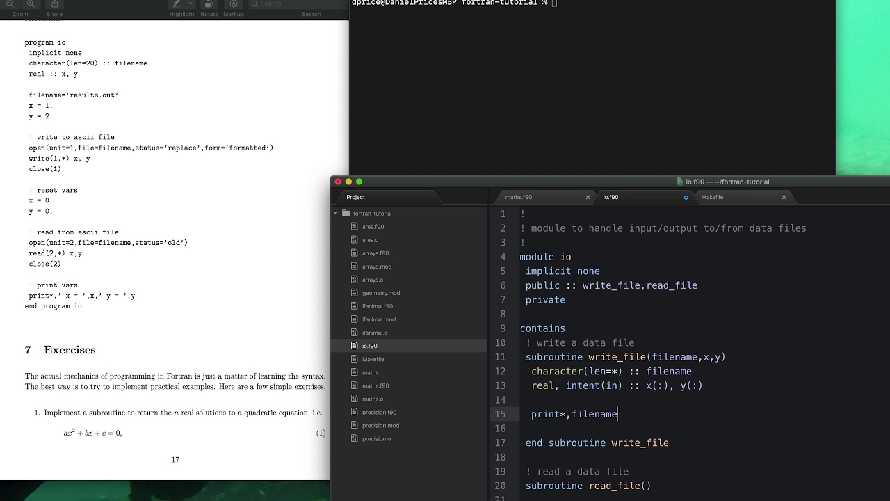Select arrays.o in the file tree

pos(373,280)
